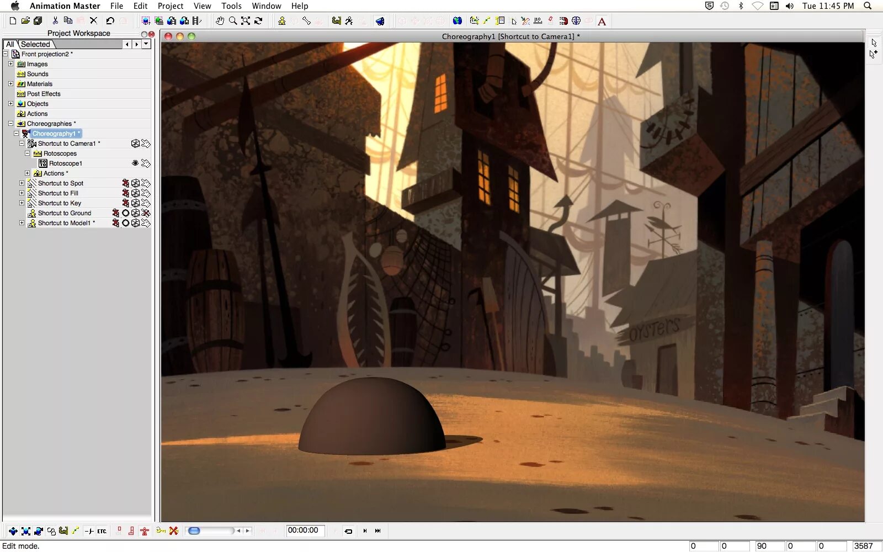The width and height of the screenshot is (883, 552).
Task: Select the hand Move tool in toolbar
Action: coord(220,21)
